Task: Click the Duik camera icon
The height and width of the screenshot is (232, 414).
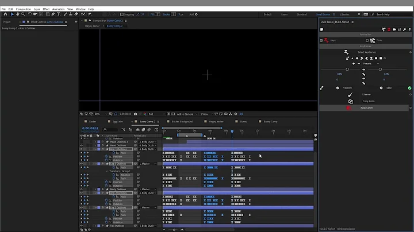Action: click(394, 29)
